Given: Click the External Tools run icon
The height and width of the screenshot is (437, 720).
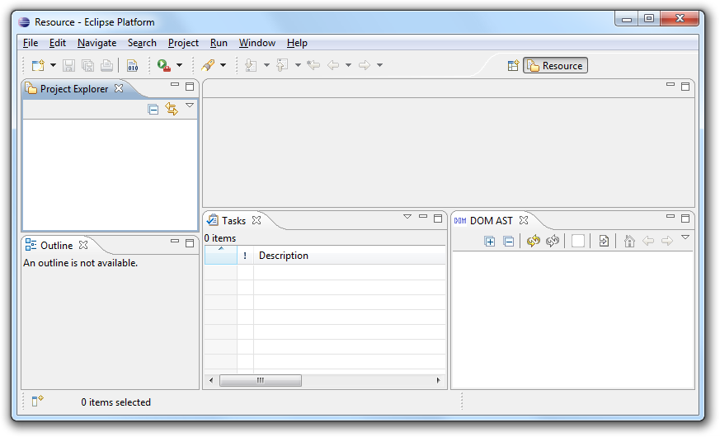Looking at the screenshot, I should pos(164,65).
